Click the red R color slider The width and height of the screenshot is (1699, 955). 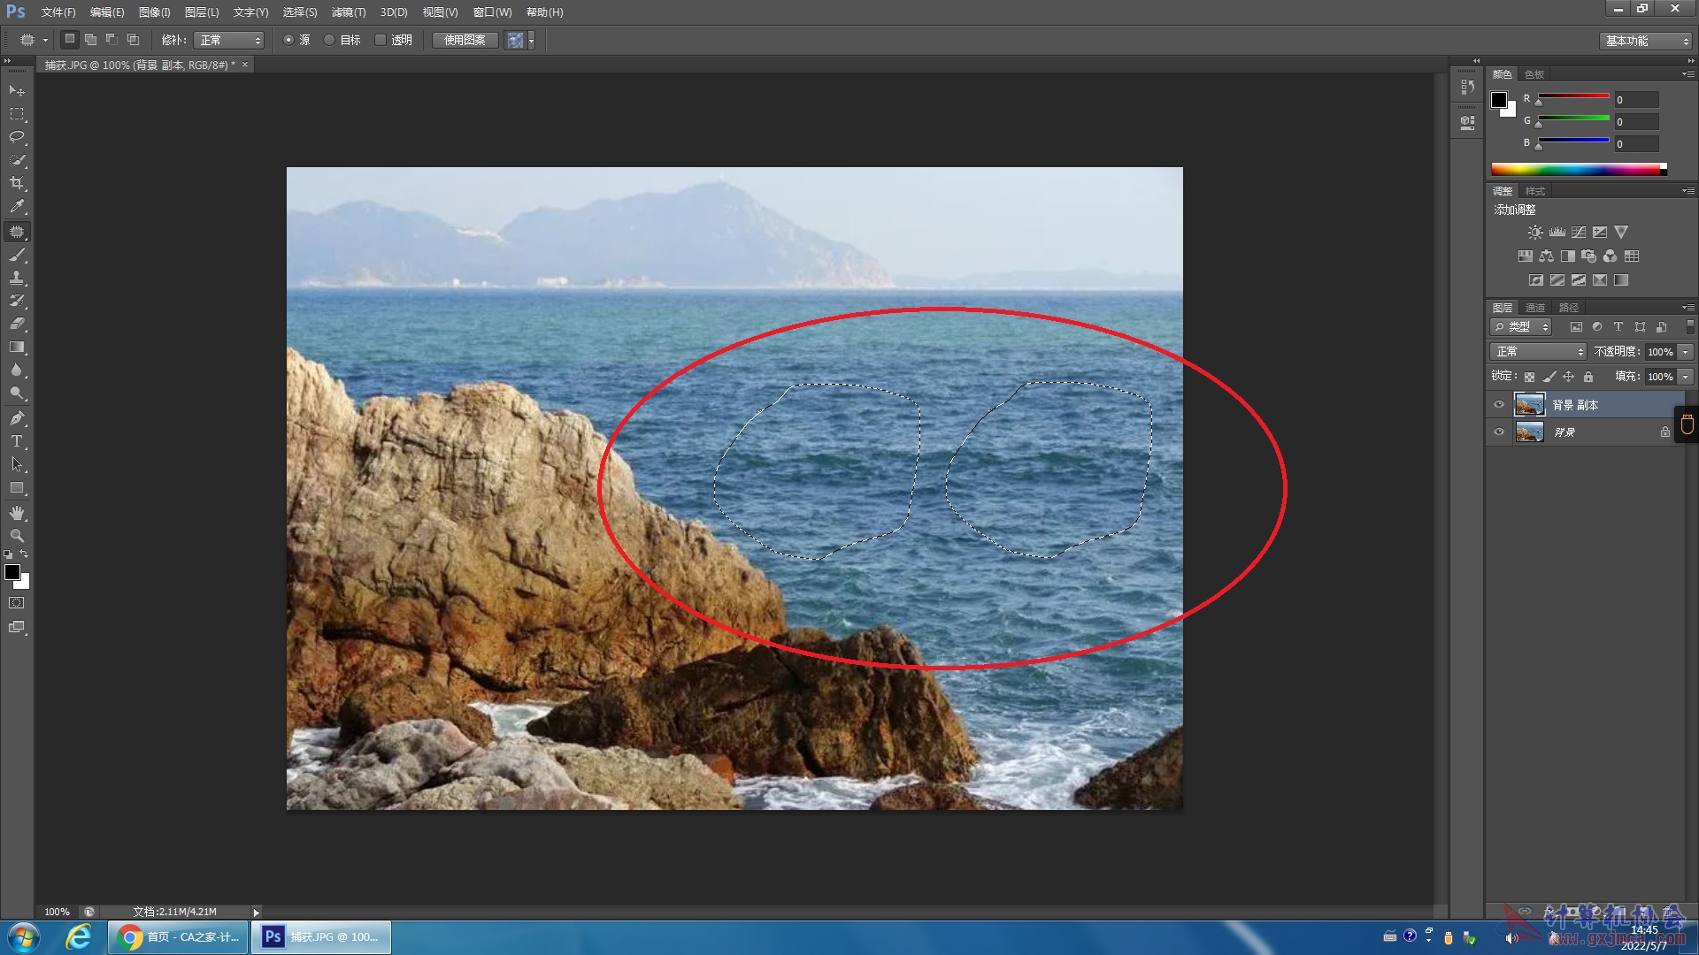point(1573,96)
